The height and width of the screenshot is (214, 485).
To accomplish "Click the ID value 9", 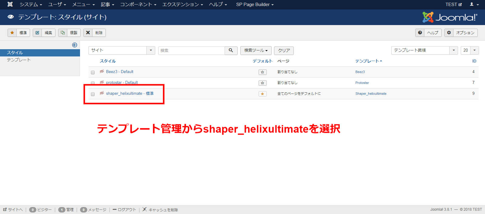I will pos(473,93).
